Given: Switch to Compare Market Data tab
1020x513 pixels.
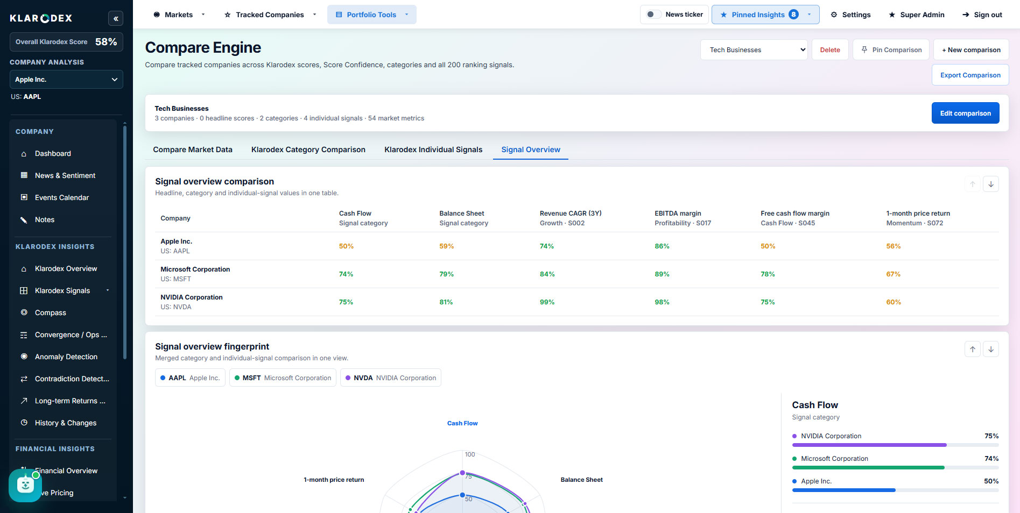Looking at the screenshot, I should pyautogui.click(x=193, y=149).
